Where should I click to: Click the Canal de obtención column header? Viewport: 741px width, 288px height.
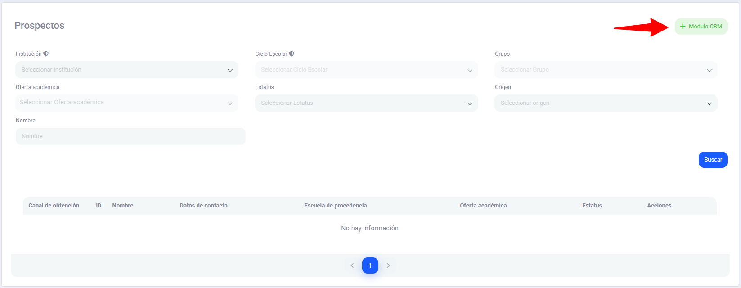(x=54, y=206)
